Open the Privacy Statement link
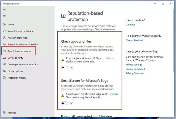 point(135,73)
